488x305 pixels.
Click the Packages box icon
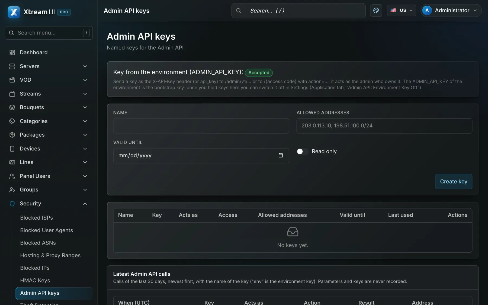(12, 135)
